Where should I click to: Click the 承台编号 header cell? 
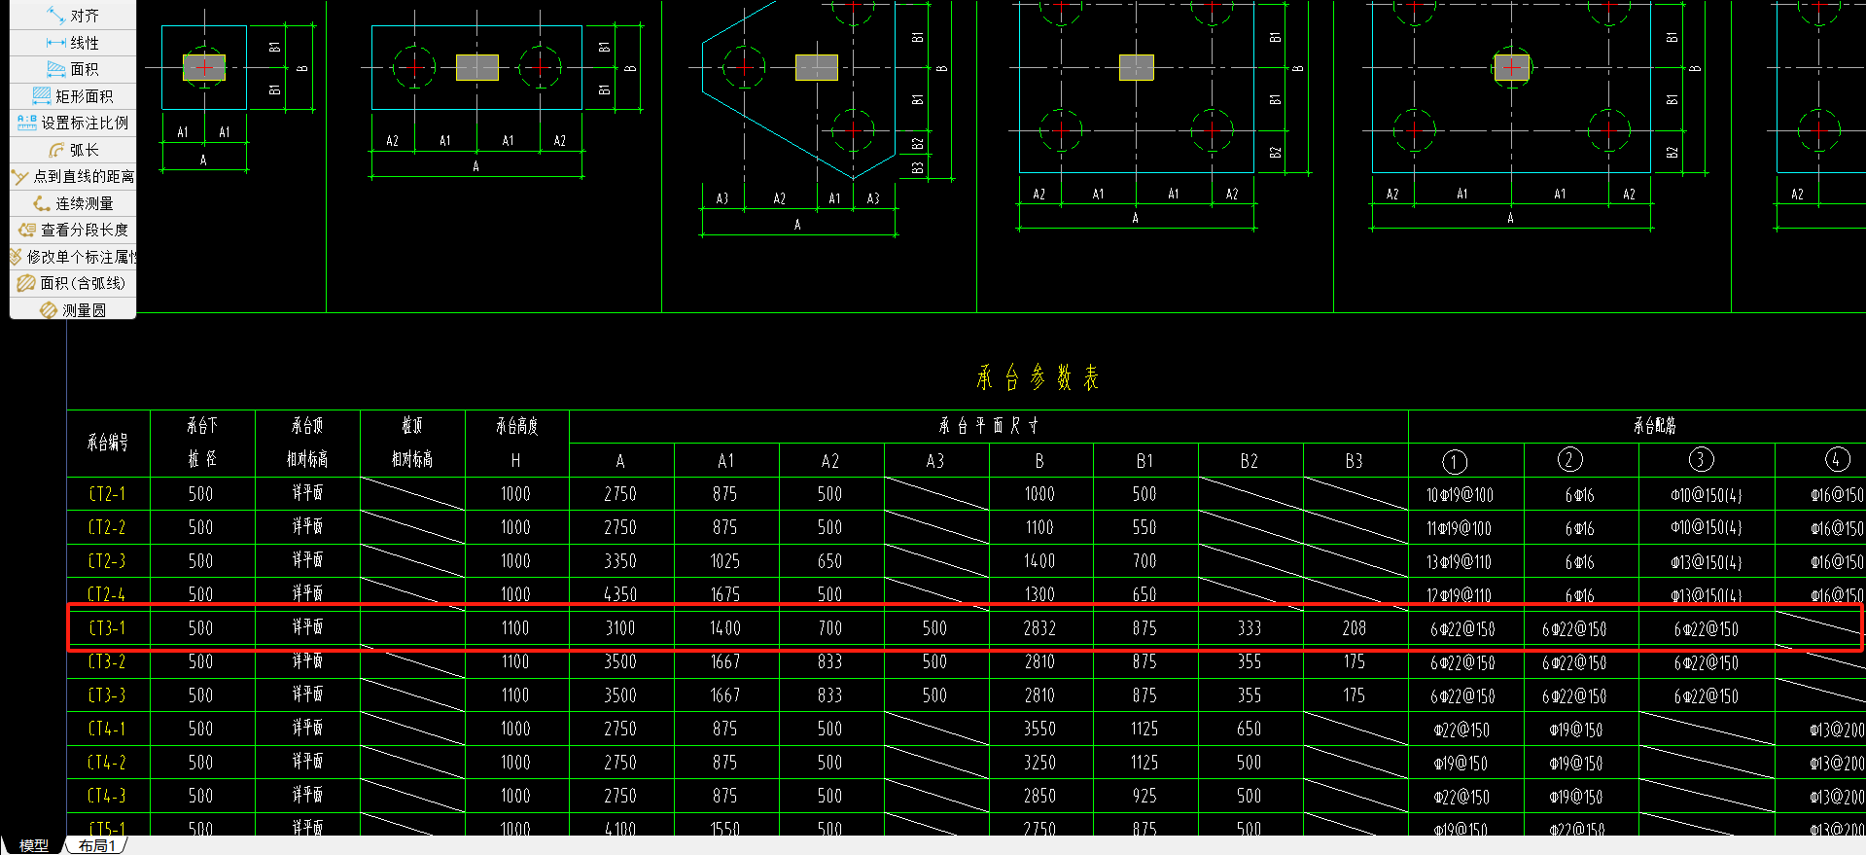point(108,443)
